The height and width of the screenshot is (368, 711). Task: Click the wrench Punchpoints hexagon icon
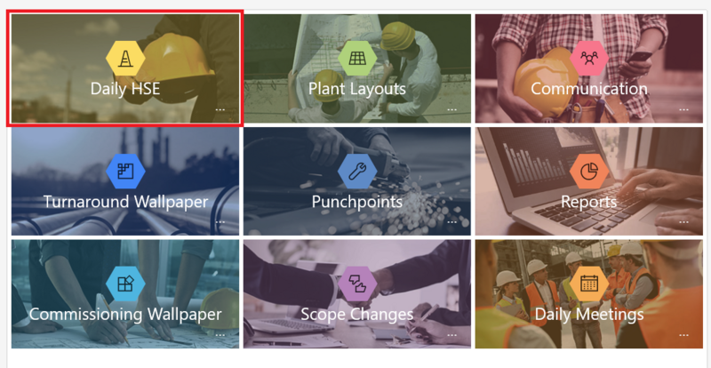[x=357, y=171]
